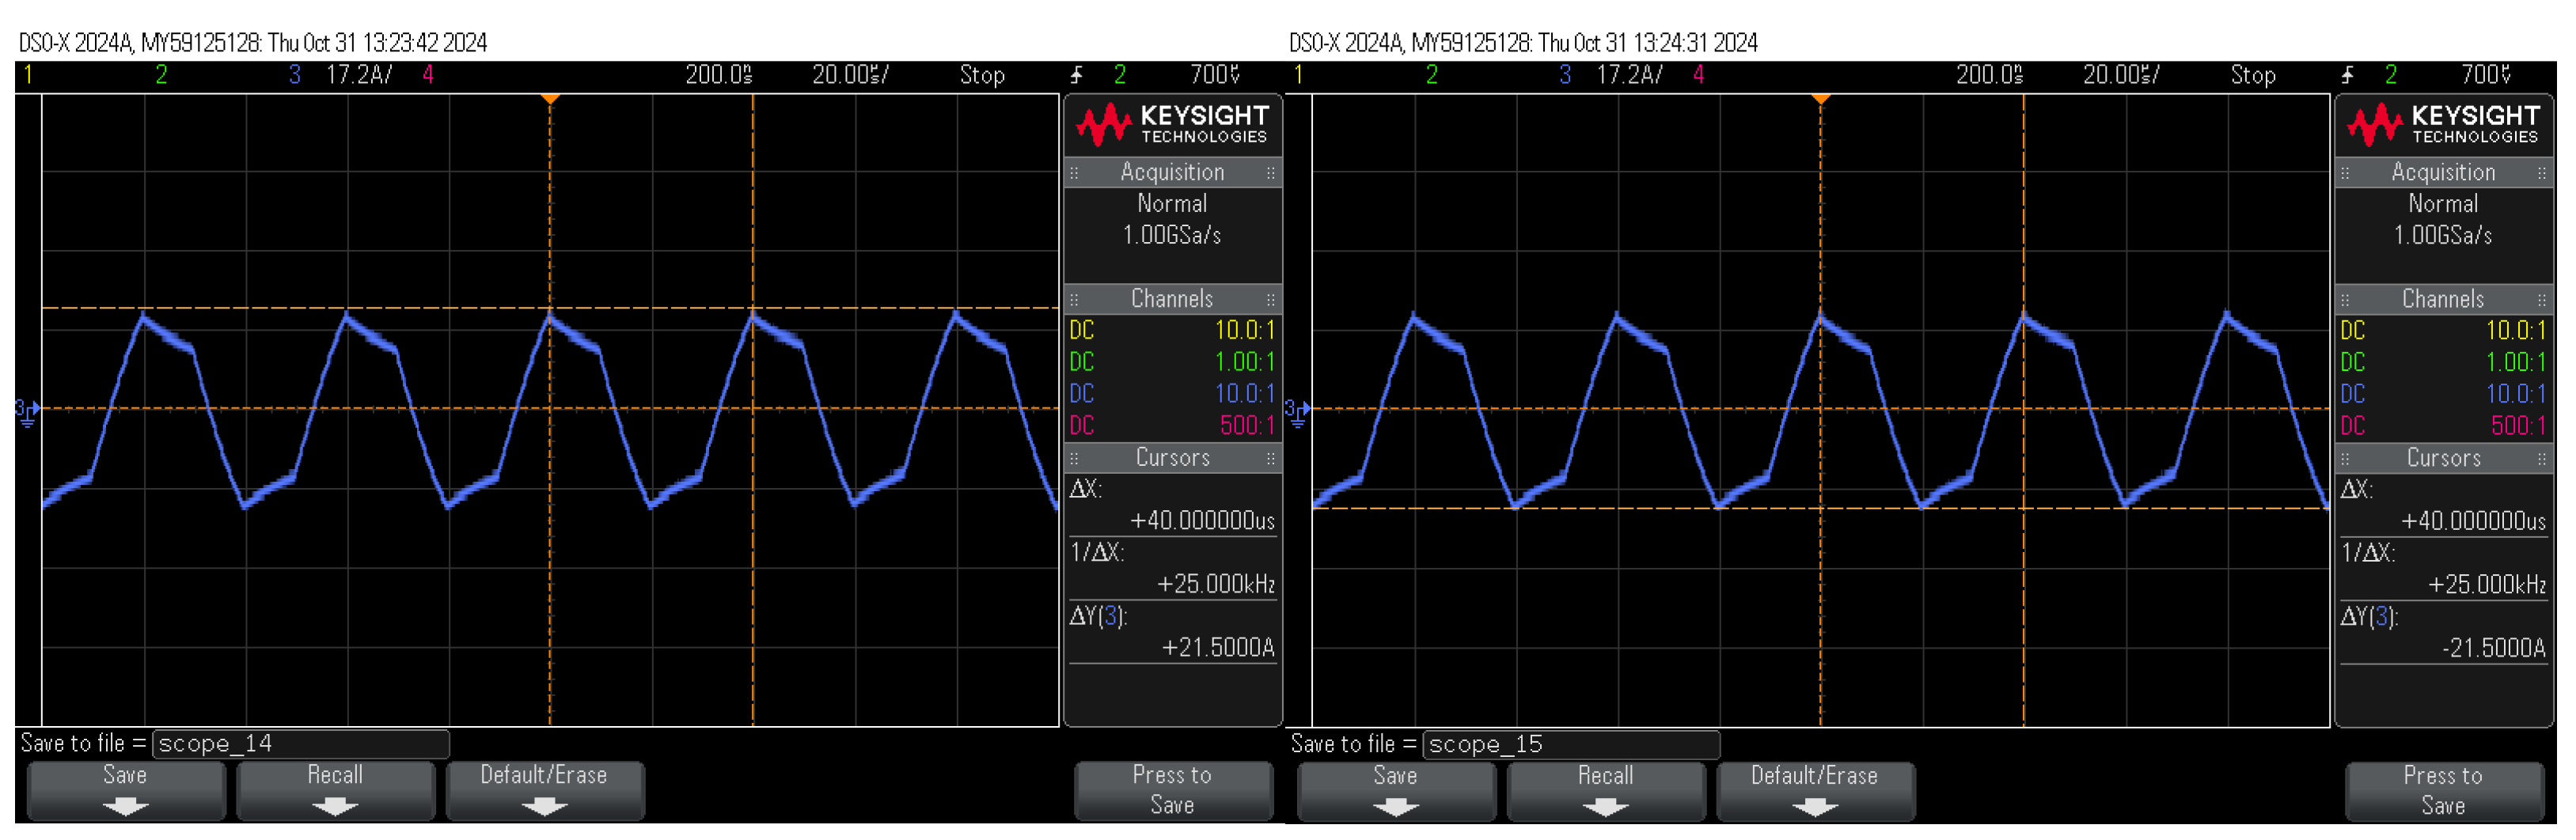The image size is (2576, 840).
Task: Click 20.00 timebase value in right scope
Action: point(2121,75)
